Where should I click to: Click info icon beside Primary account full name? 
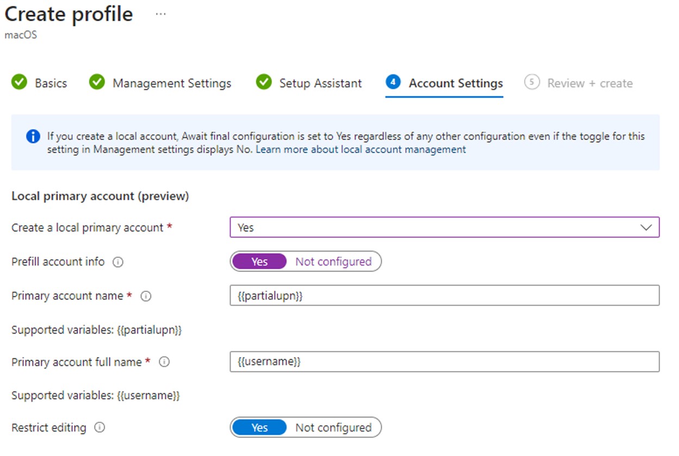(x=164, y=362)
